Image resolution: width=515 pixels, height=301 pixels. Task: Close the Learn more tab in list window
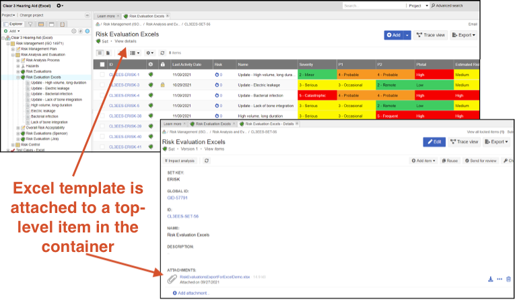click(x=118, y=15)
